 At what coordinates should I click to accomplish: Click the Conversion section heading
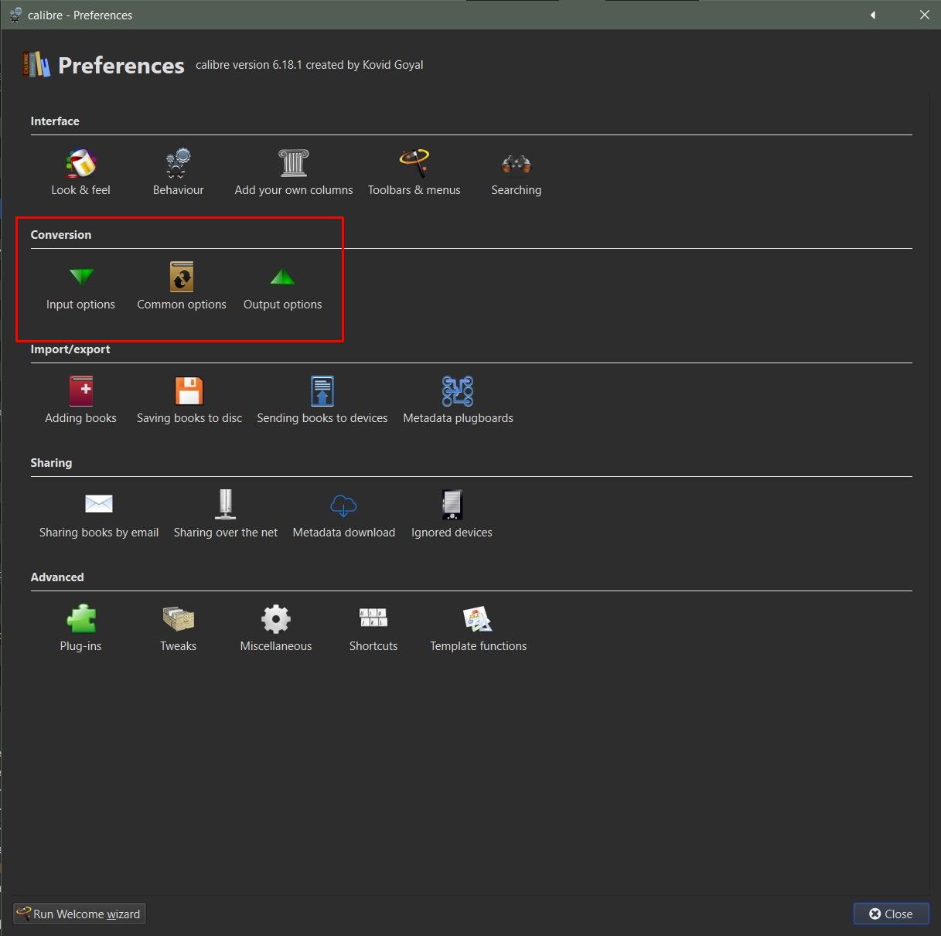(x=61, y=235)
